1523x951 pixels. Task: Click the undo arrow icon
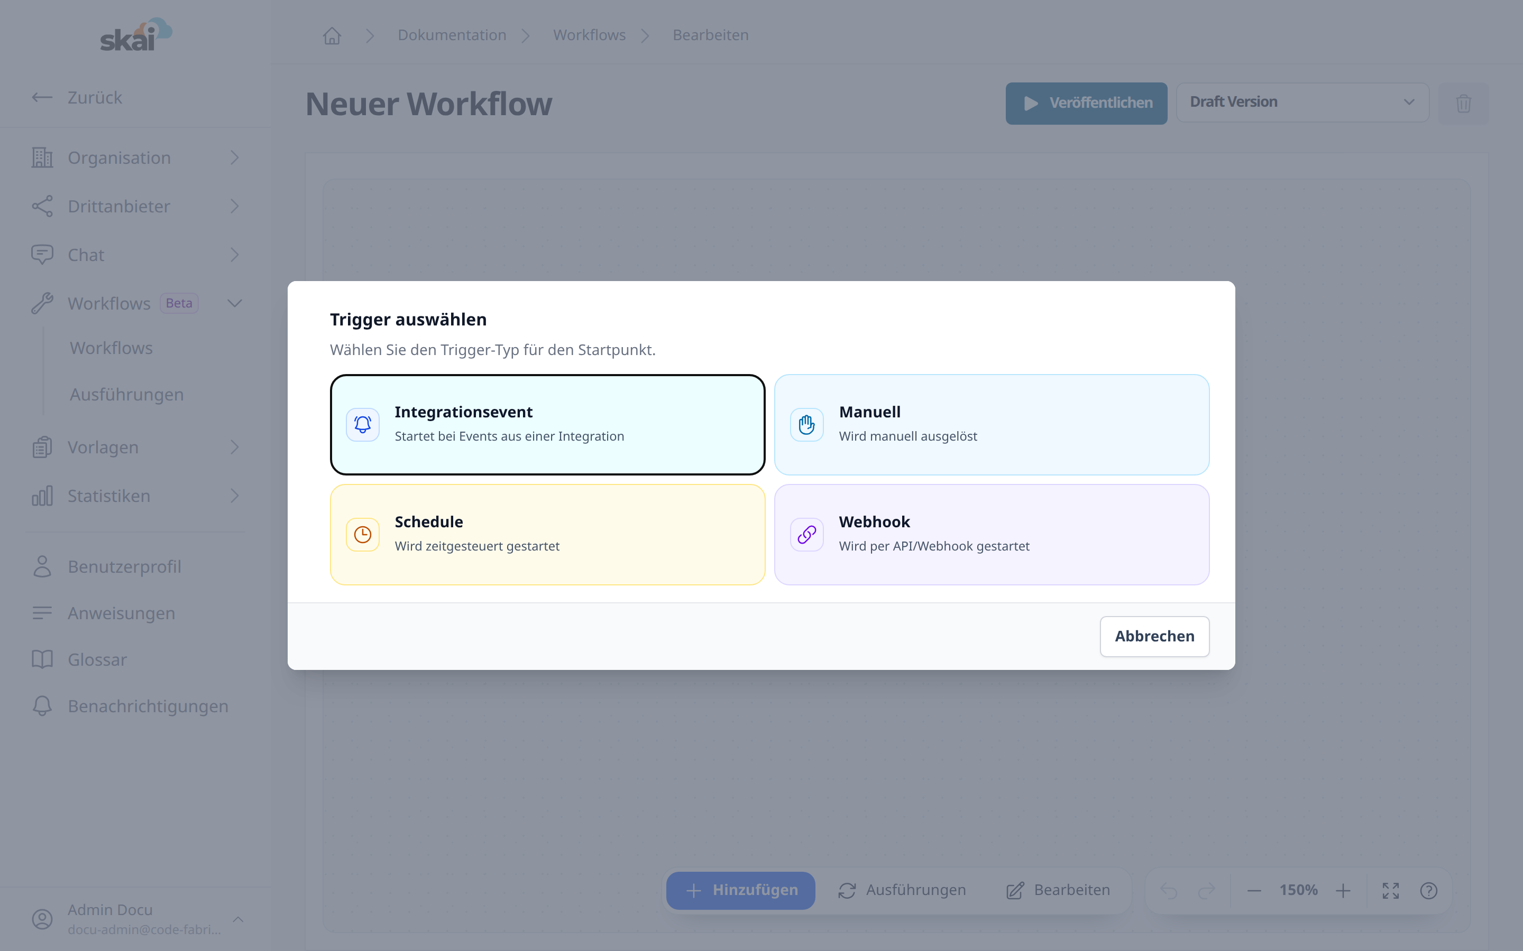click(x=1169, y=891)
